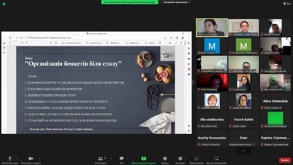The height and width of the screenshot is (165, 293).
Task: Open Edge sidebar Outlook icon
Action: [x=189, y=74]
